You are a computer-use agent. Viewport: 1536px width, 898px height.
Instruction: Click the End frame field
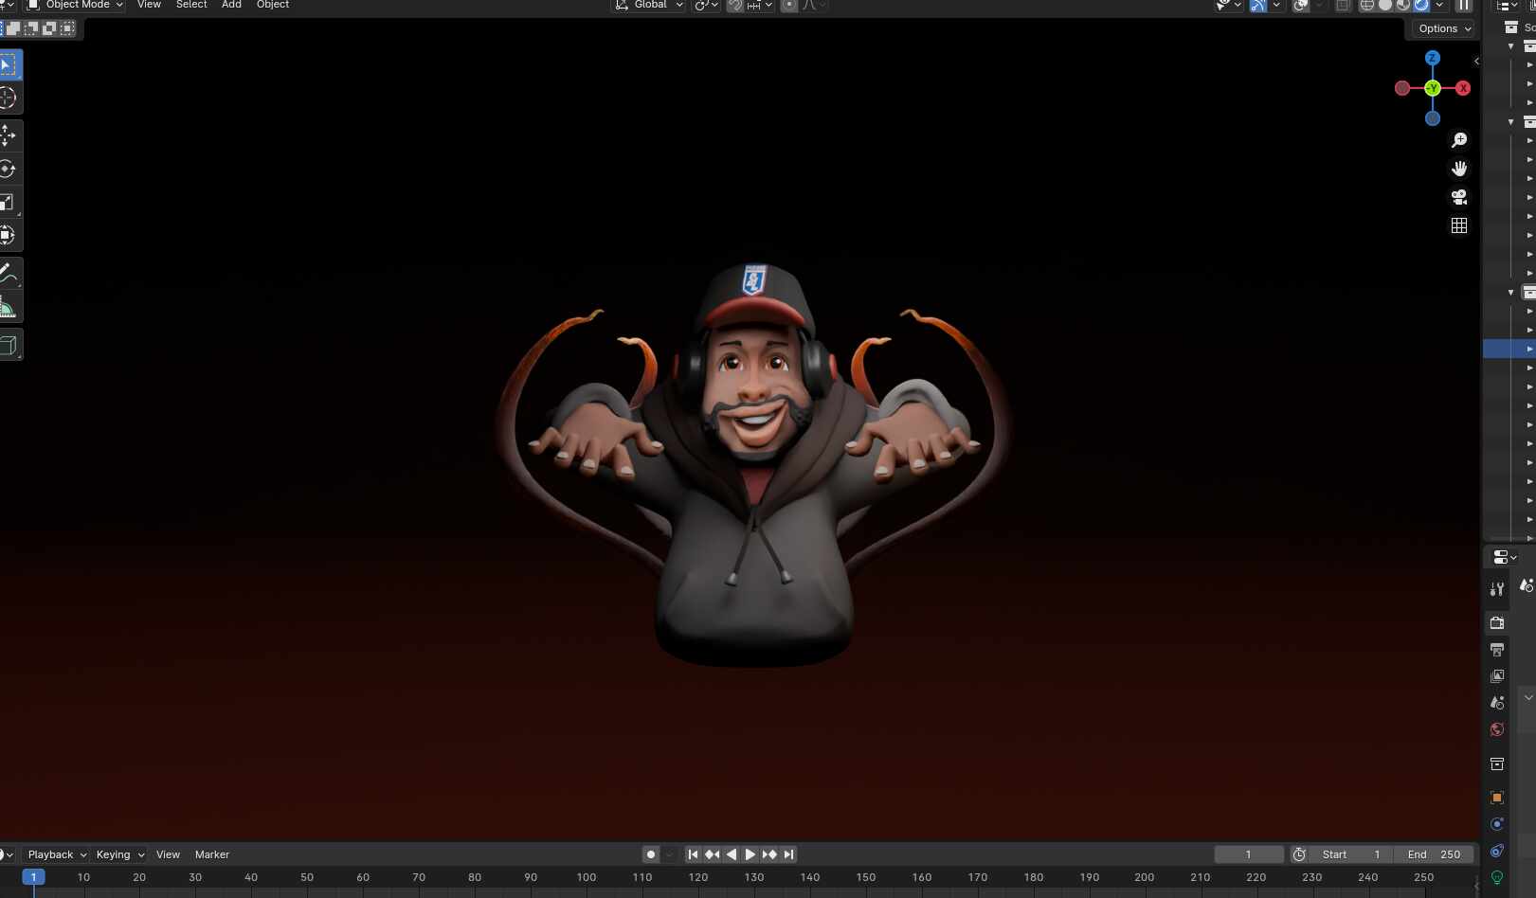tap(1434, 854)
